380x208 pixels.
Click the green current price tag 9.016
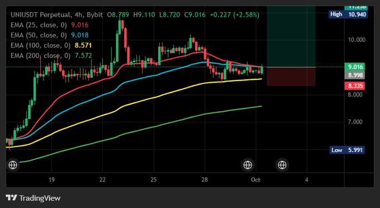[x=354, y=67]
